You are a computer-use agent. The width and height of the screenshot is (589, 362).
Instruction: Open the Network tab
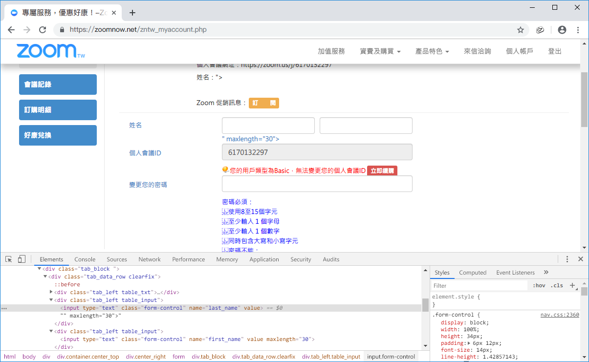coord(150,259)
